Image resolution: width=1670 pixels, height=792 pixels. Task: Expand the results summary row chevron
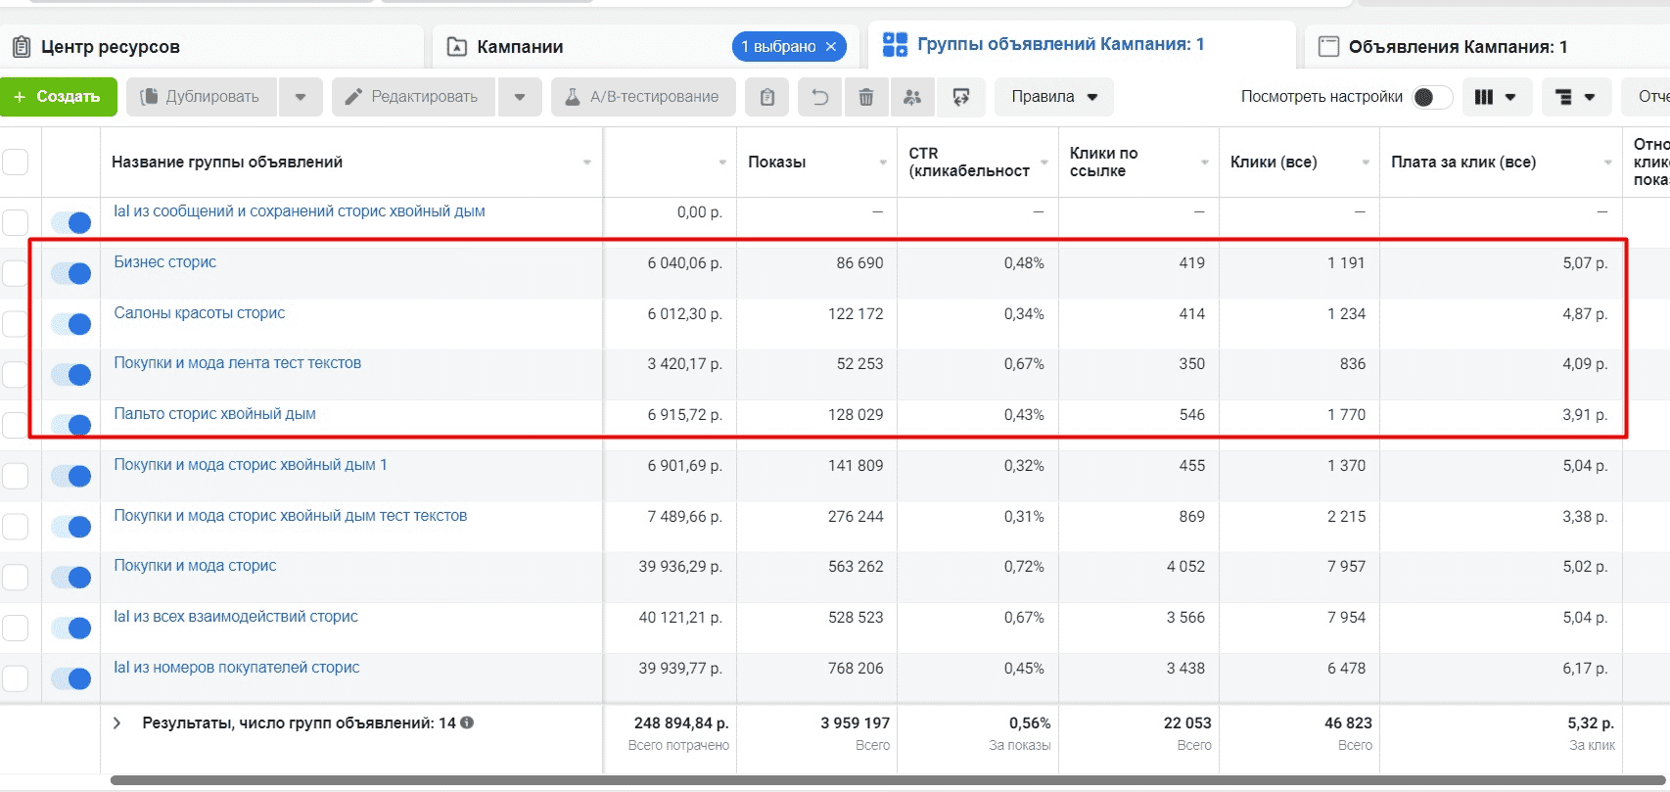coord(117,722)
